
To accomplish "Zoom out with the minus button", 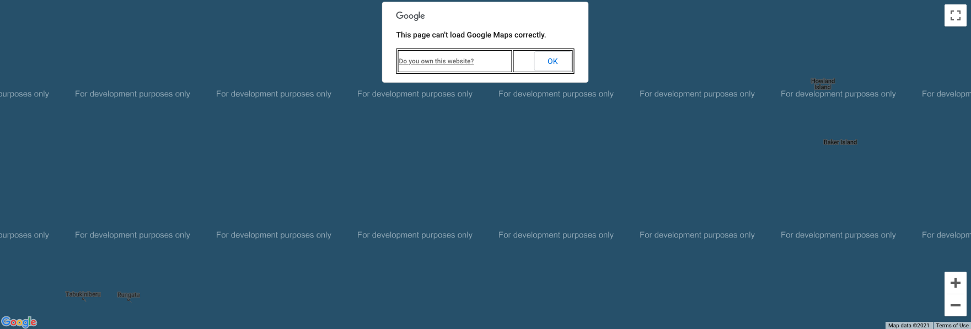I will (x=955, y=305).
